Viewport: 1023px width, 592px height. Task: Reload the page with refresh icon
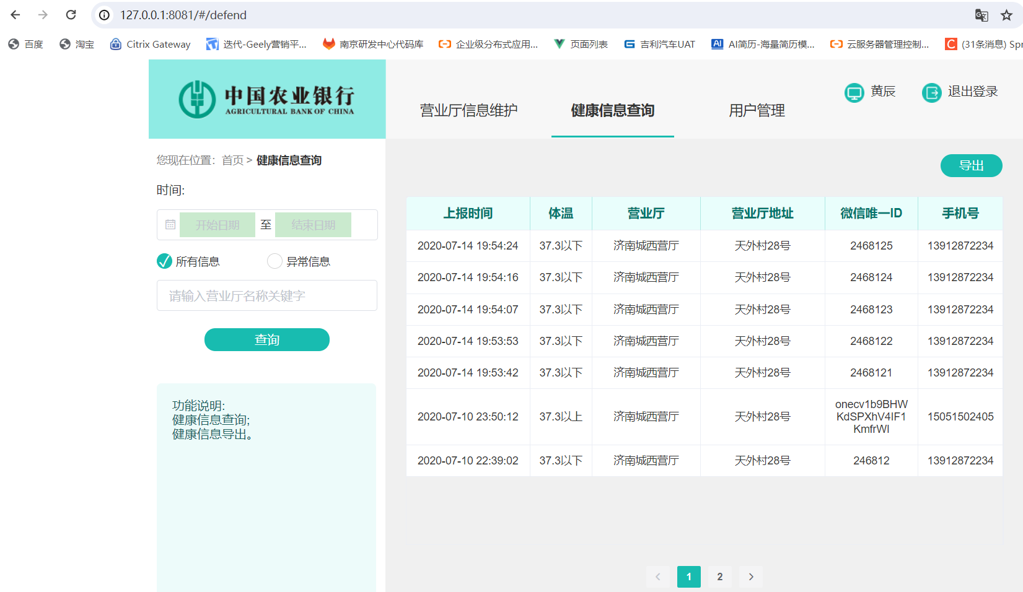click(x=71, y=15)
